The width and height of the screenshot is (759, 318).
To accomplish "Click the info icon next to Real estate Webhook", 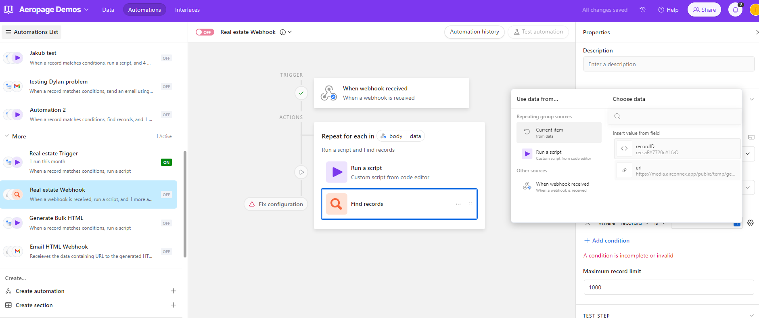I will coord(283,32).
